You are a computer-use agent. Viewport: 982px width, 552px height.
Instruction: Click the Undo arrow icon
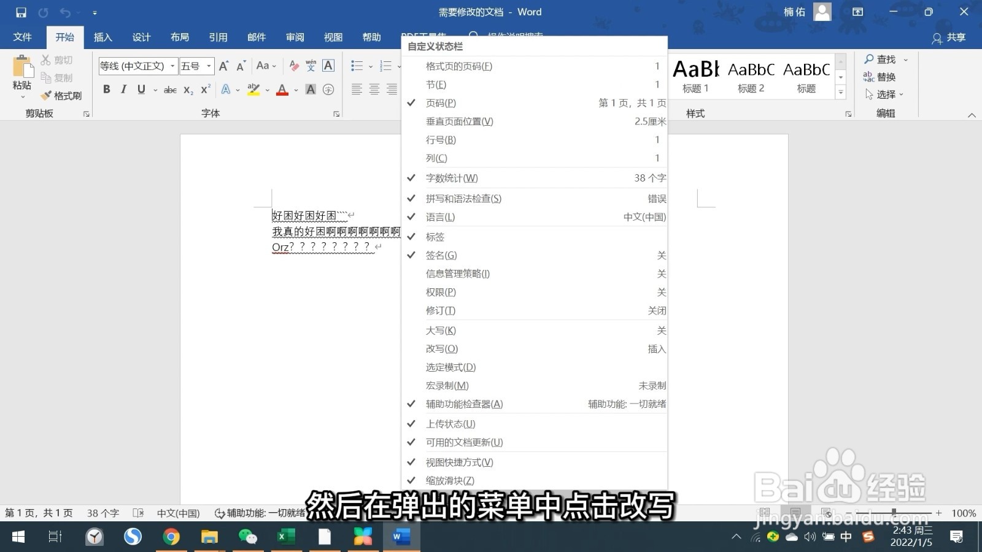pyautogui.click(x=65, y=12)
